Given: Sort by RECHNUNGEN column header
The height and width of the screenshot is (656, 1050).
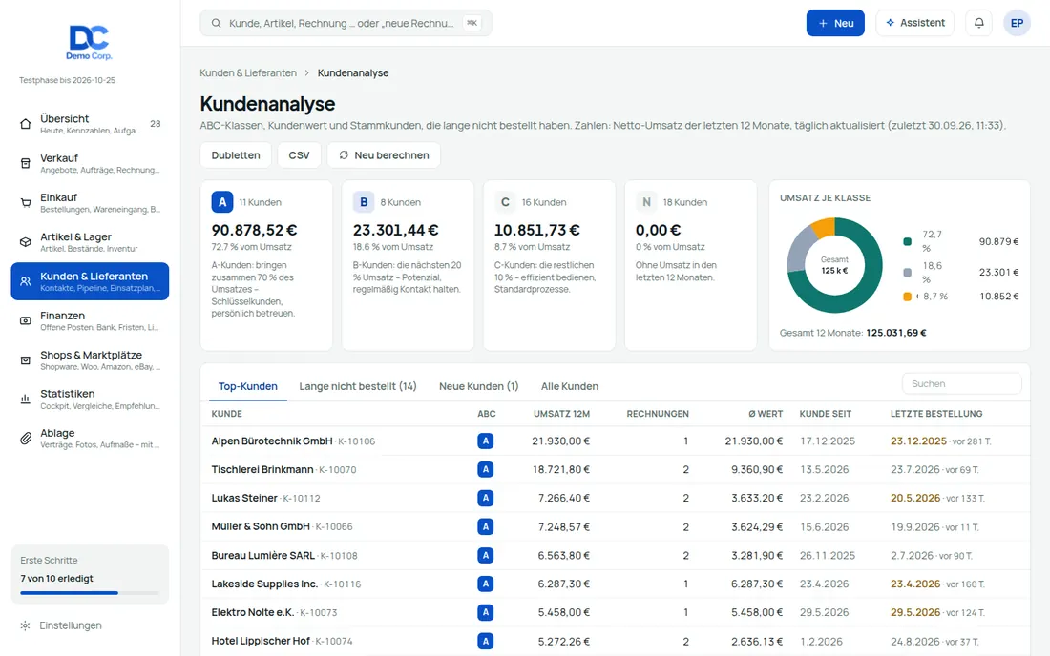Looking at the screenshot, I should [x=658, y=414].
